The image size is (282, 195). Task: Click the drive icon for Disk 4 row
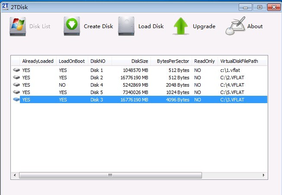(x=16, y=85)
